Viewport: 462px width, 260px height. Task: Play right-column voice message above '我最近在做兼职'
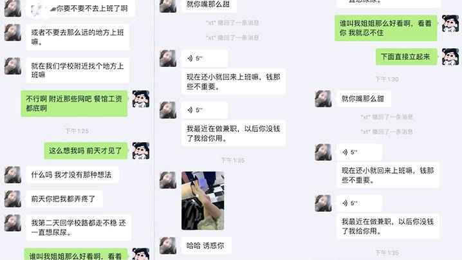[360, 203]
